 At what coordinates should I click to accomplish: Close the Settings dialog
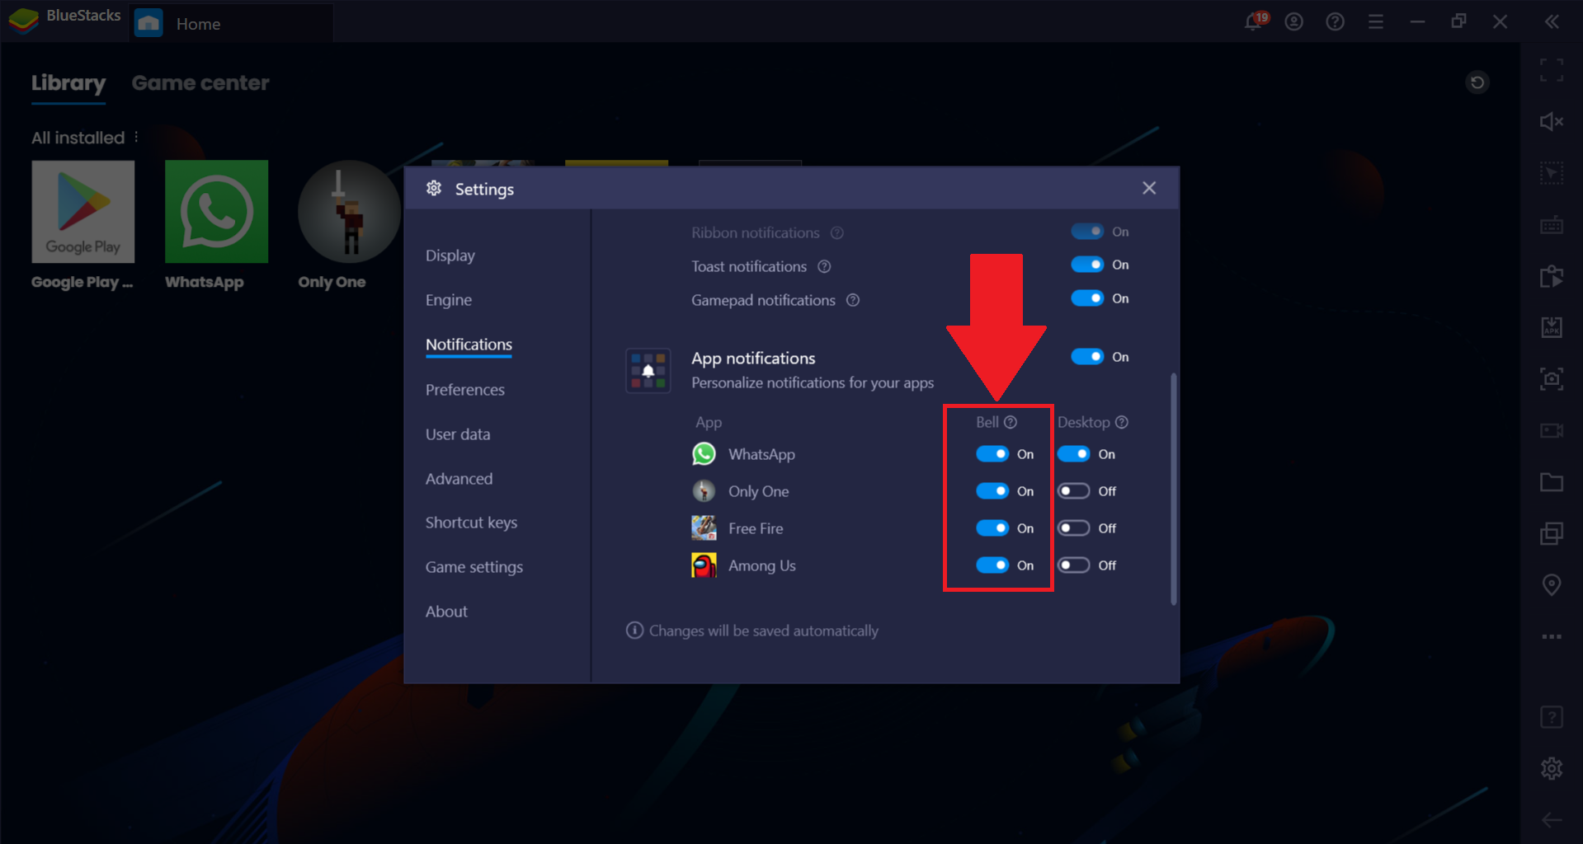pyautogui.click(x=1149, y=188)
